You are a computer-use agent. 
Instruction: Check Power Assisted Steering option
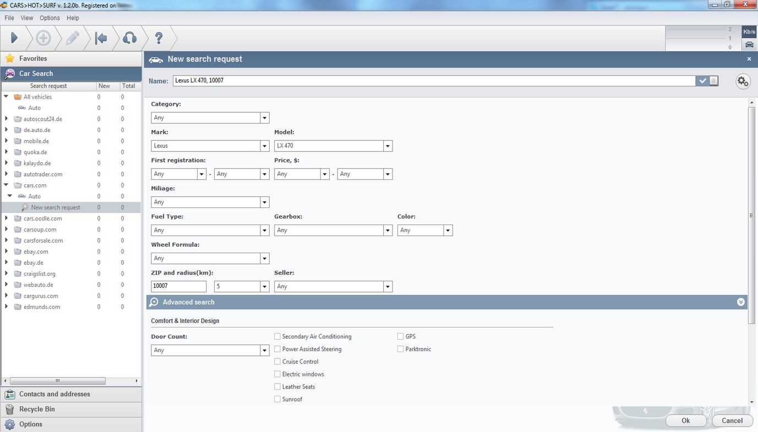point(277,349)
